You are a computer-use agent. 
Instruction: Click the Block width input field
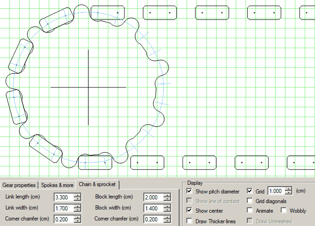coord(153,208)
